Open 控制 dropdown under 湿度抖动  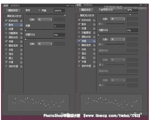(x=118, y=60)
